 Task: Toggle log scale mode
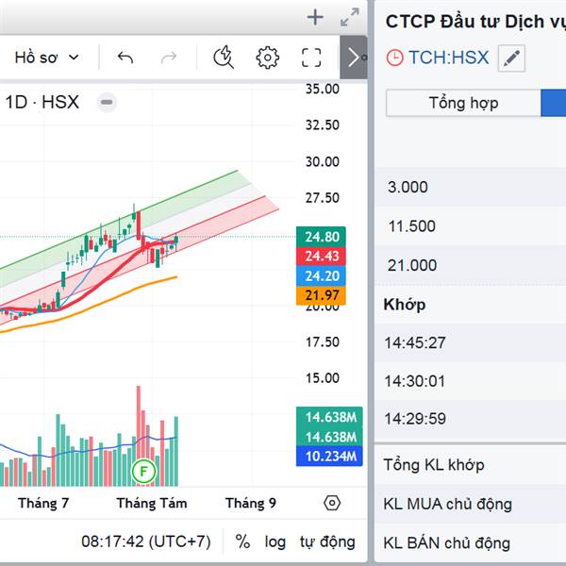coord(275,541)
